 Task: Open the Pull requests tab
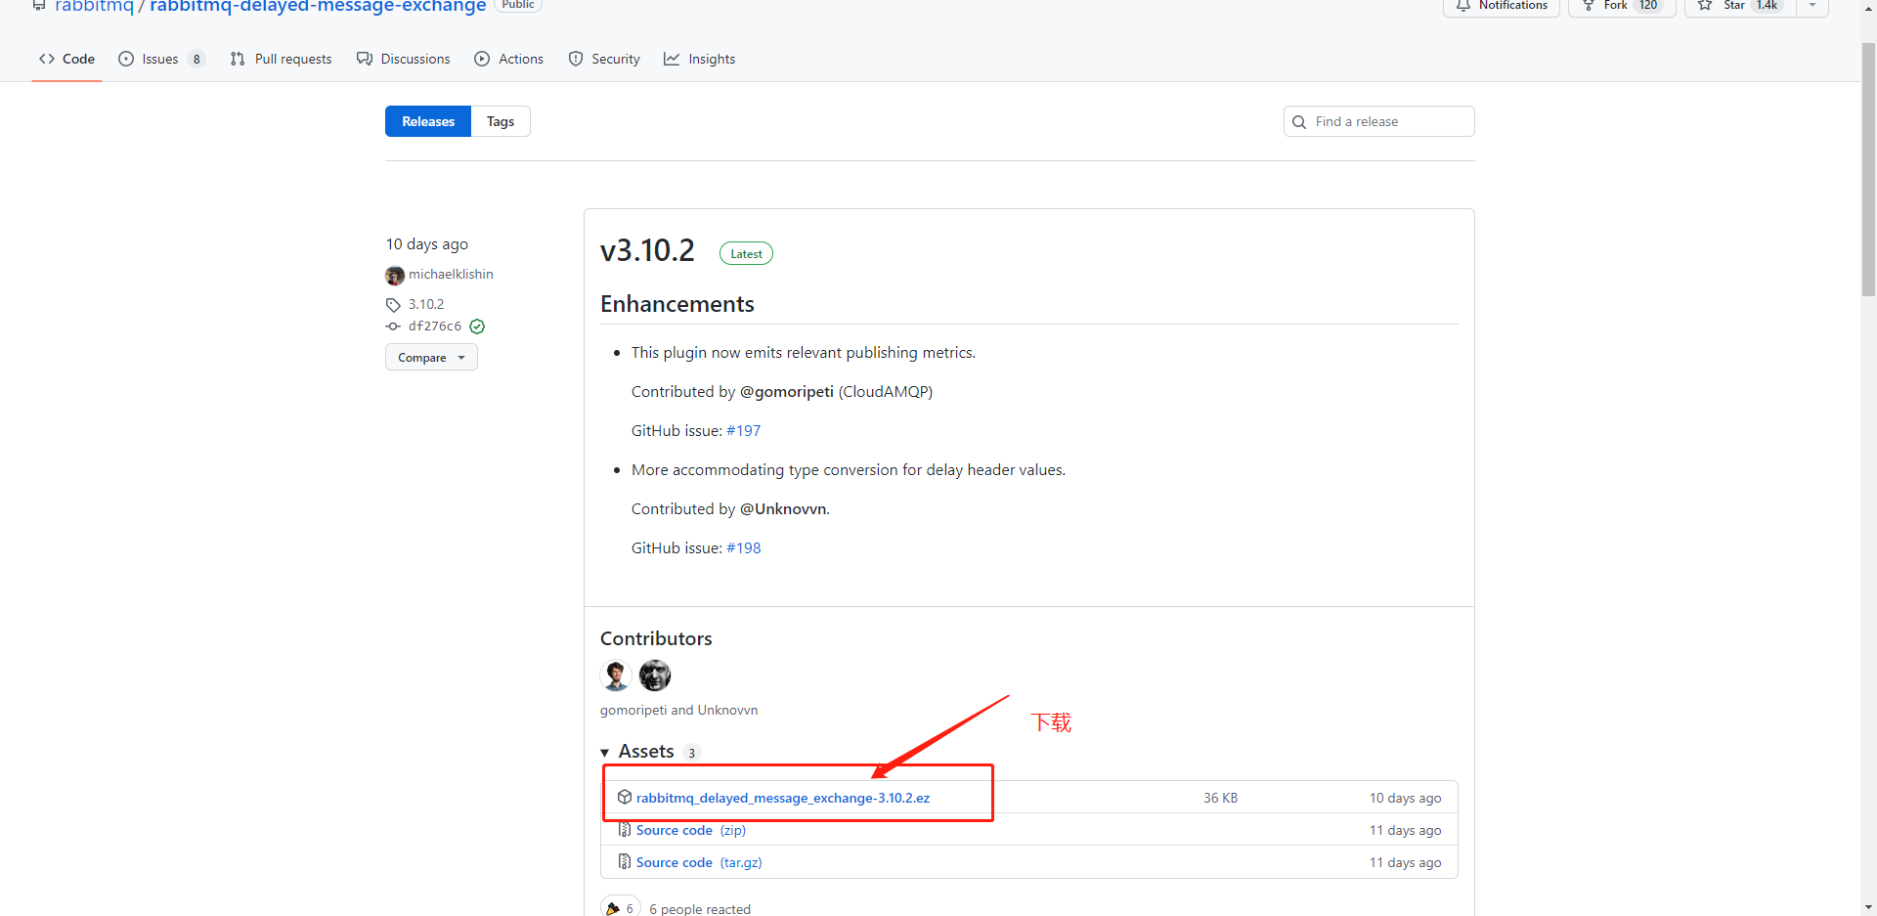coord(282,59)
